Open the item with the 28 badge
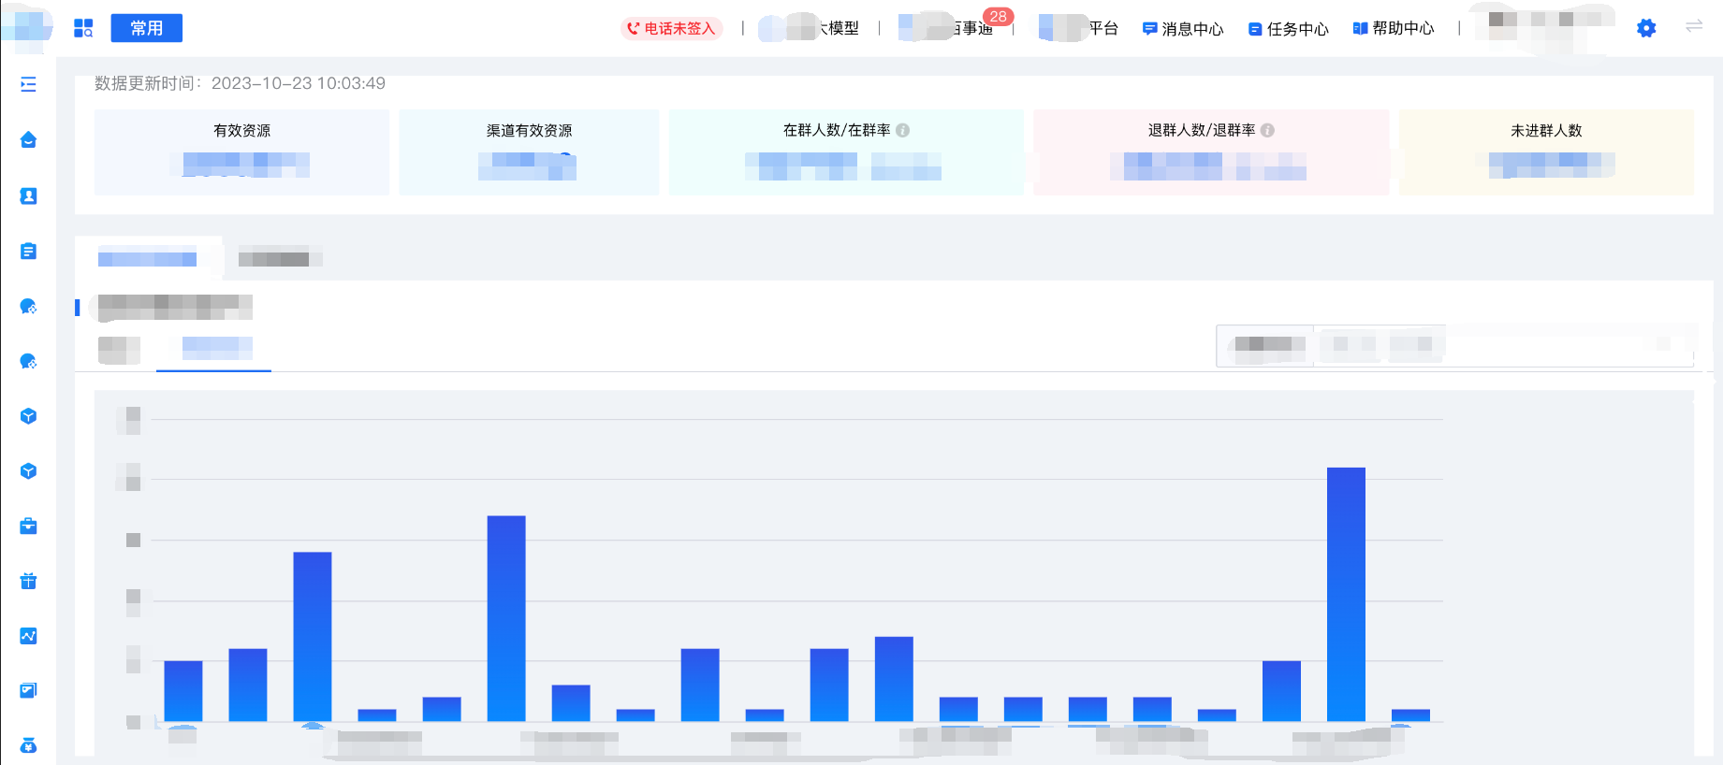 (955, 27)
